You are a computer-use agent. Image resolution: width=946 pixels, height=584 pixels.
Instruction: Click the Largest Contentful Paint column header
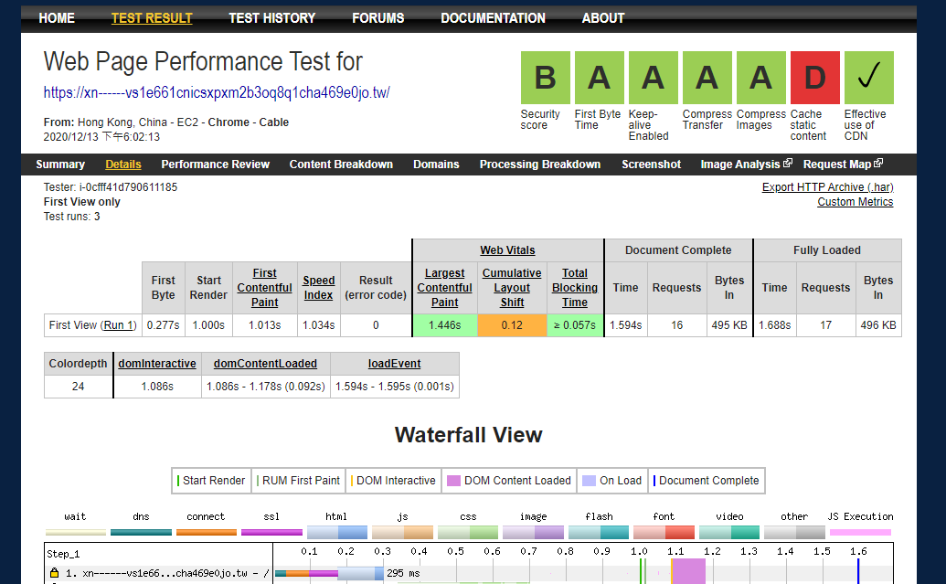click(x=444, y=287)
